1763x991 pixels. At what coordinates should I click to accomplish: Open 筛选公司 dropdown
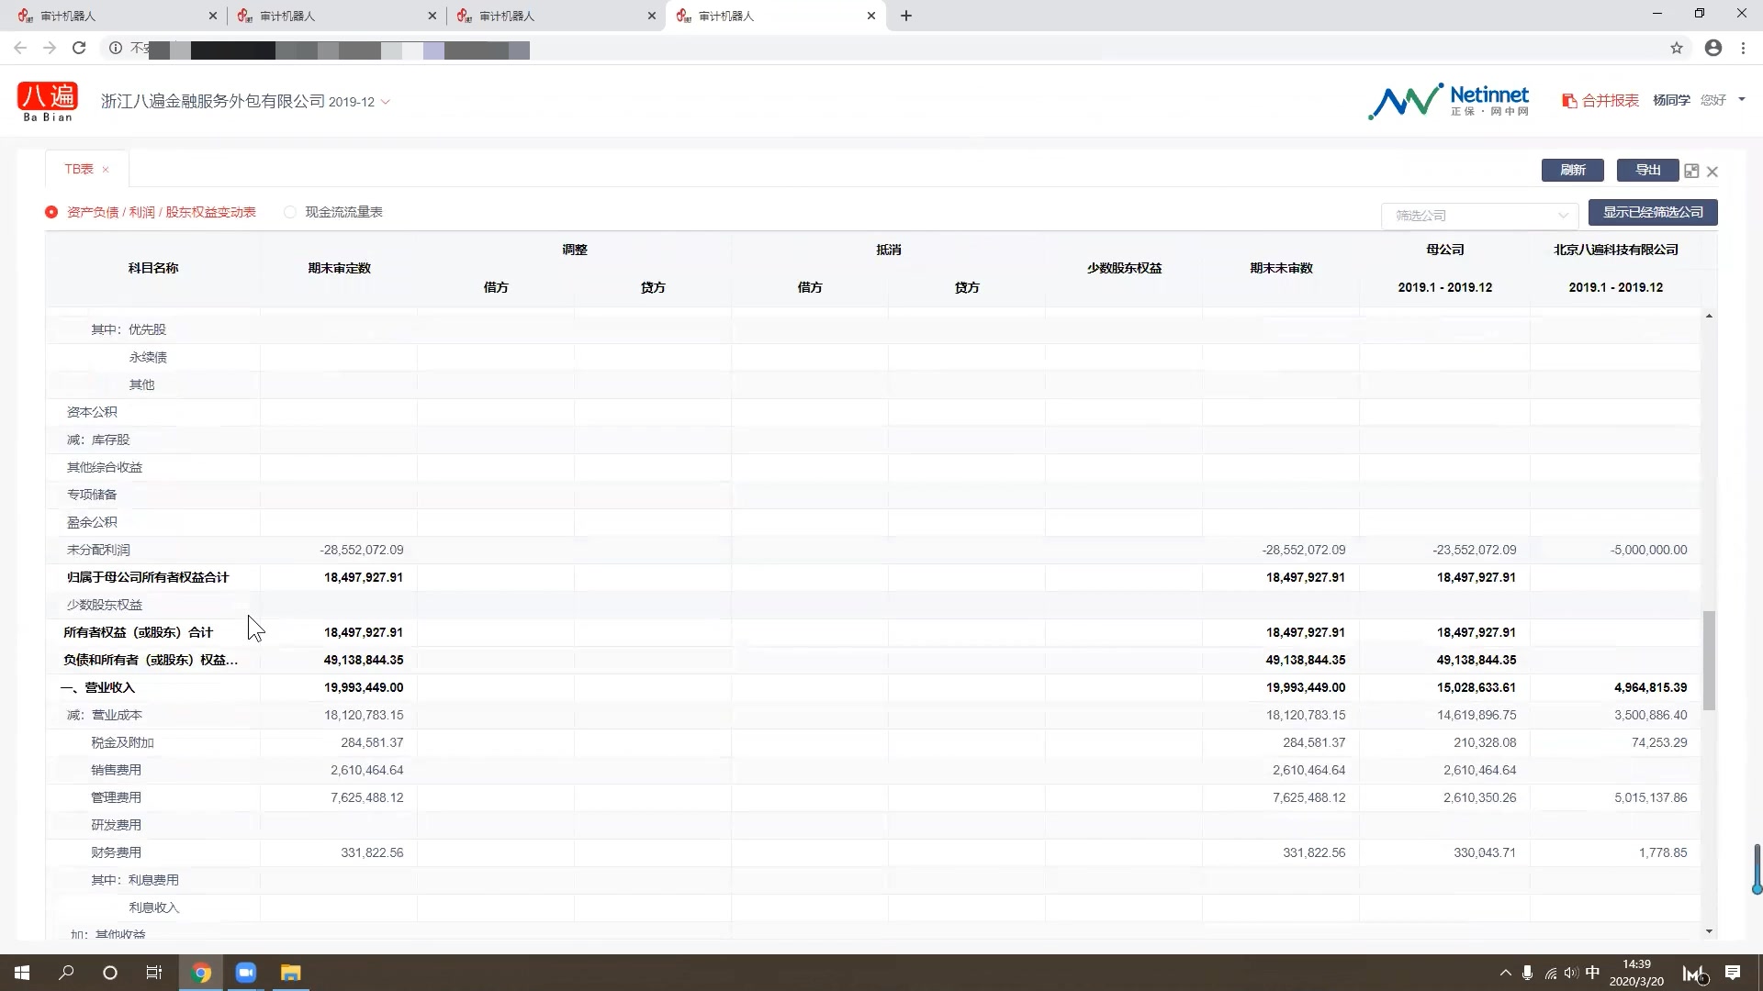pyautogui.click(x=1479, y=216)
